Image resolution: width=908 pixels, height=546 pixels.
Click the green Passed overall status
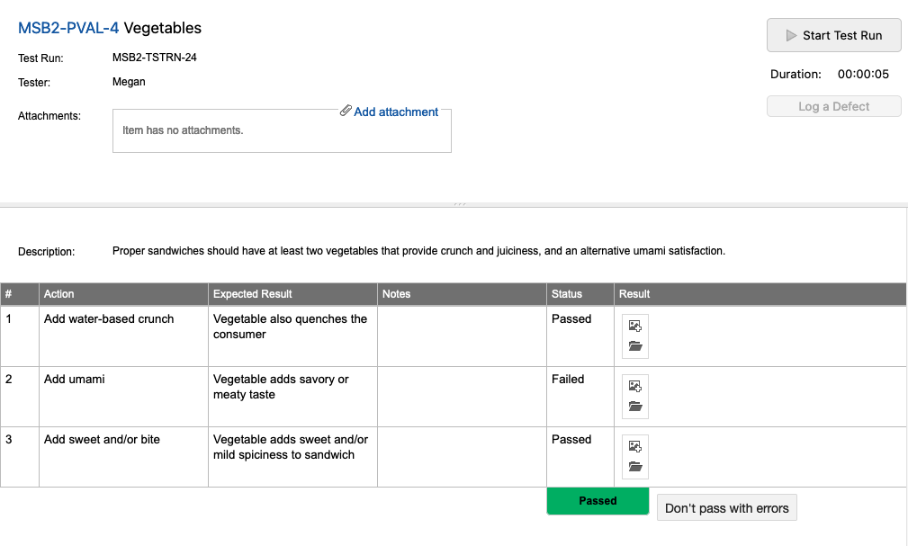(598, 501)
